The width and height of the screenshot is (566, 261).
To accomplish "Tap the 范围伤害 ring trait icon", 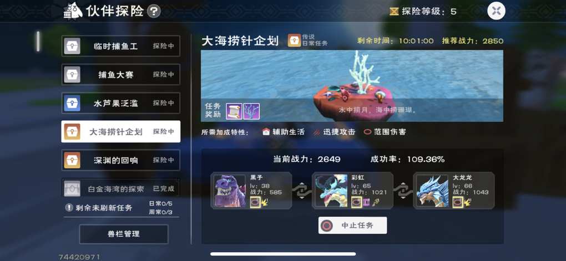I will pos(367,132).
